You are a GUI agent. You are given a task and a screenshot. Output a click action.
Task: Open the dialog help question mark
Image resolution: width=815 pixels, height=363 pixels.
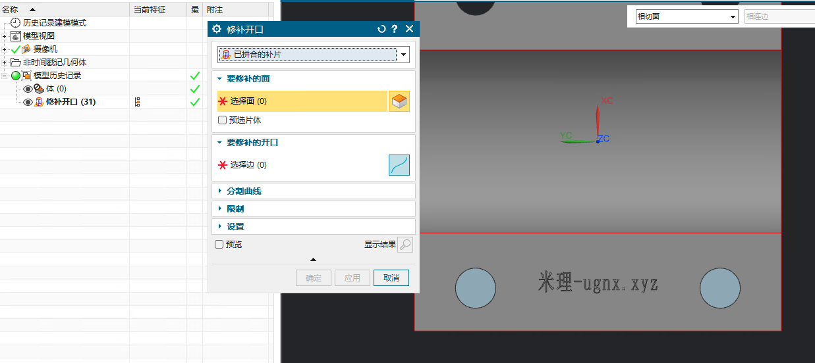tap(394, 29)
